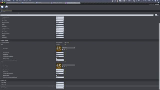
Task: Collapse the Sound Mix section
Action: pyautogui.click(x=1, y=80)
